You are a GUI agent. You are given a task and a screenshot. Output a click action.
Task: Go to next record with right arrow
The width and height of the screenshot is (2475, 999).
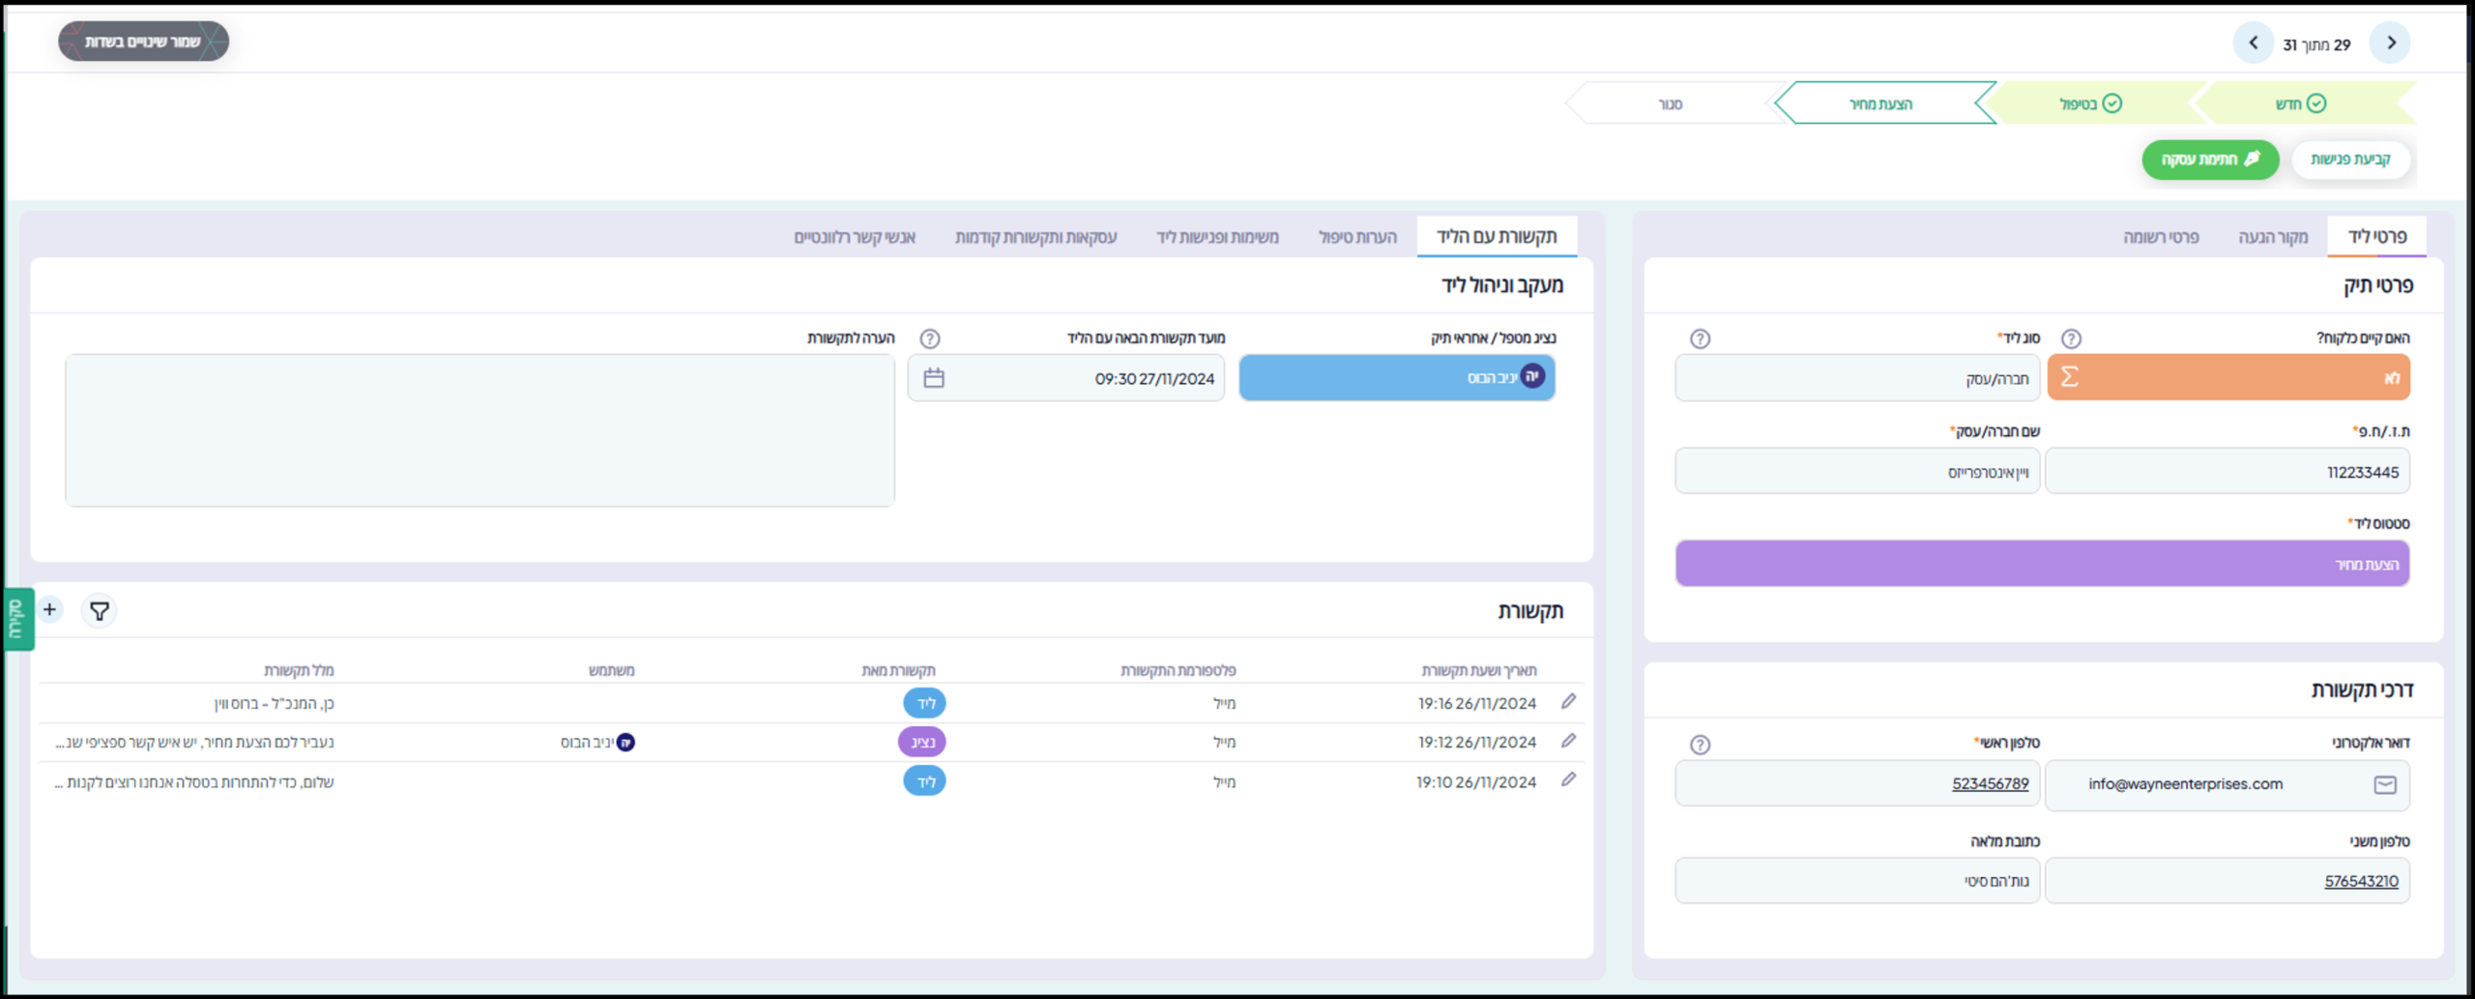[2390, 44]
